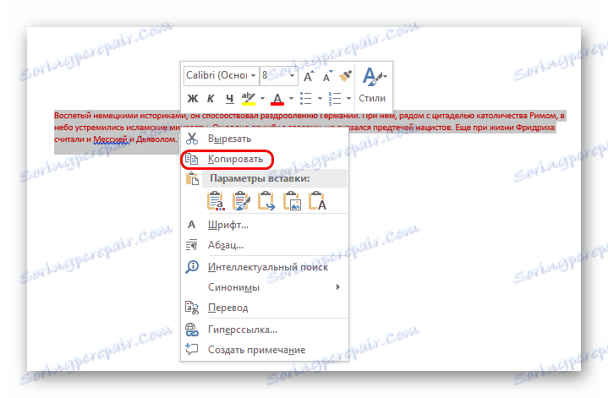Screen dimensions: 608x398
Task: Paste using Merge Formatting icon
Action: point(241,201)
